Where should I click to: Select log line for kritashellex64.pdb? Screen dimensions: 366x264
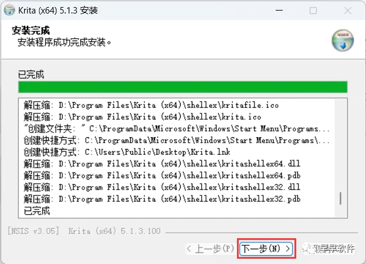click(x=162, y=175)
